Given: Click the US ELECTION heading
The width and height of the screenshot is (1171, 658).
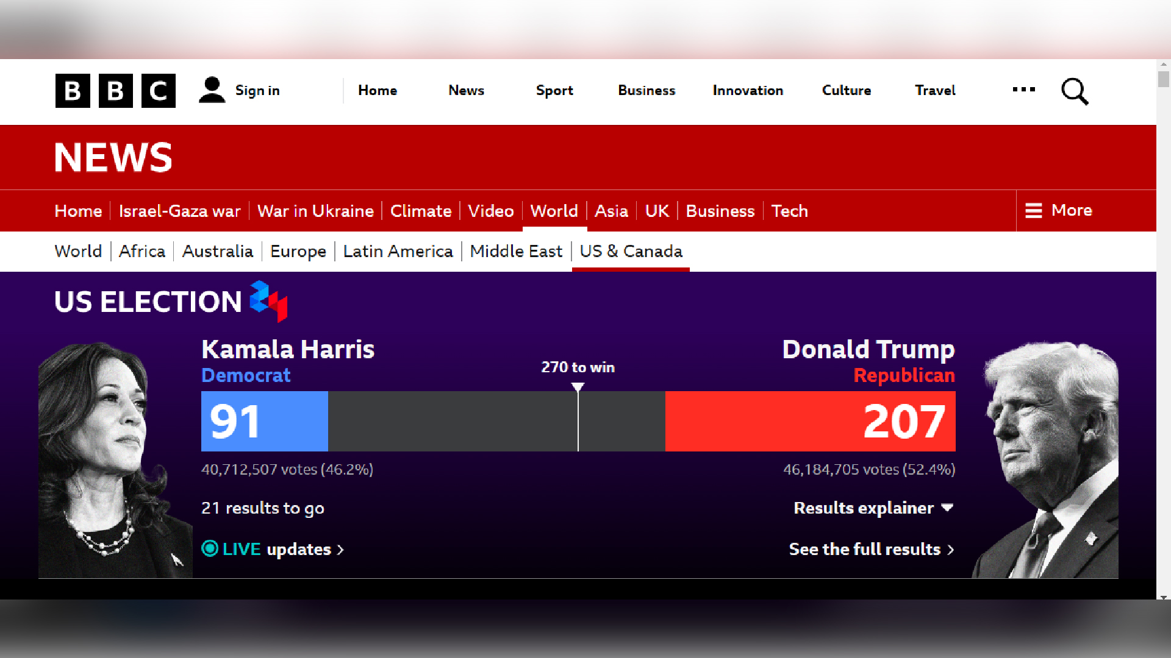Looking at the screenshot, I should (148, 302).
